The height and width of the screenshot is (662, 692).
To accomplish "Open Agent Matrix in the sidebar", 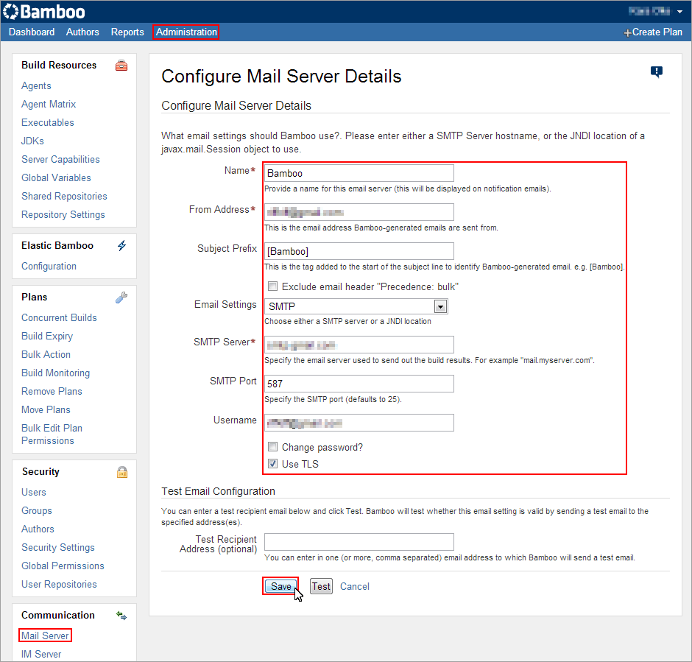I will pos(49,104).
